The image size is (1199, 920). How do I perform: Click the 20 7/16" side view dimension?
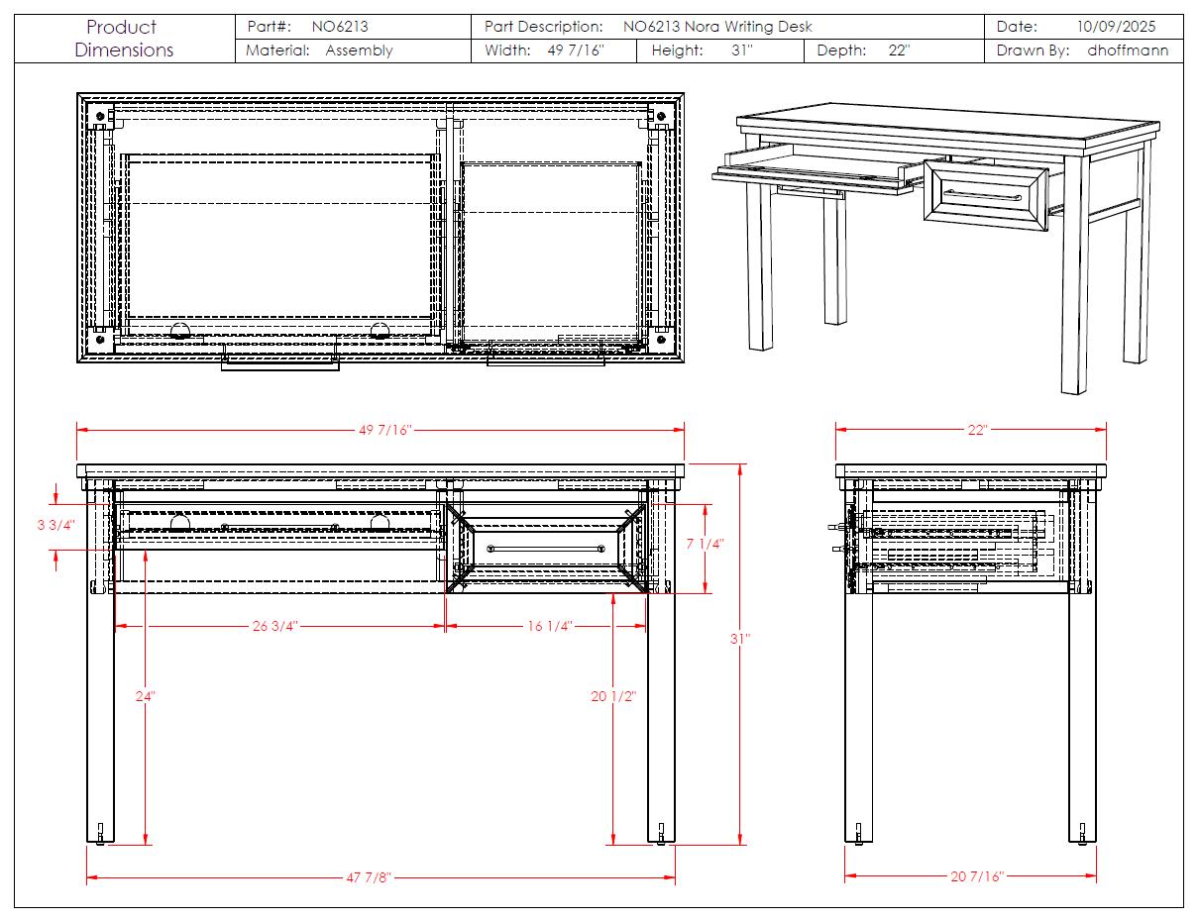tap(976, 876)
